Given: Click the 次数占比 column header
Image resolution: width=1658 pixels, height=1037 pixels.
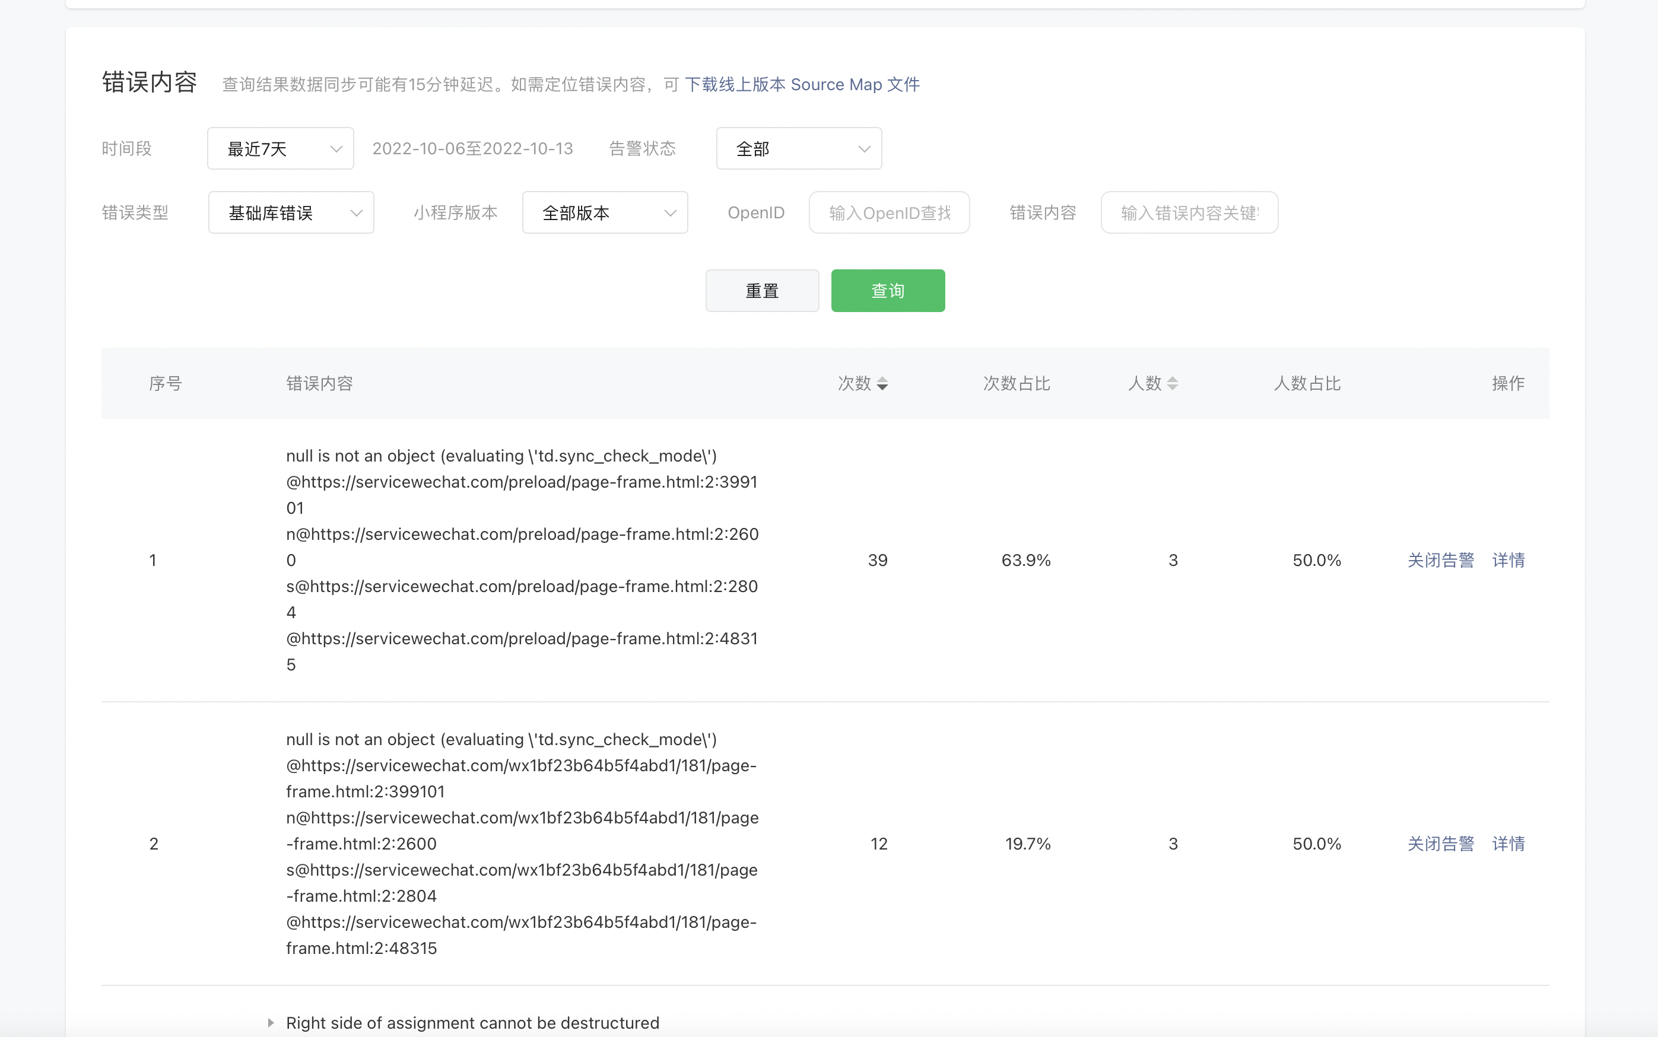Looking at the screenshot, I should click(1016, 383).
